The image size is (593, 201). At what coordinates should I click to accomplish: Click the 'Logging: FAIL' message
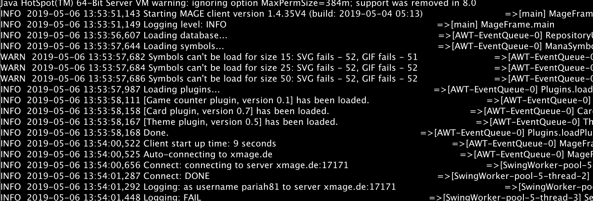coord(172,197)
